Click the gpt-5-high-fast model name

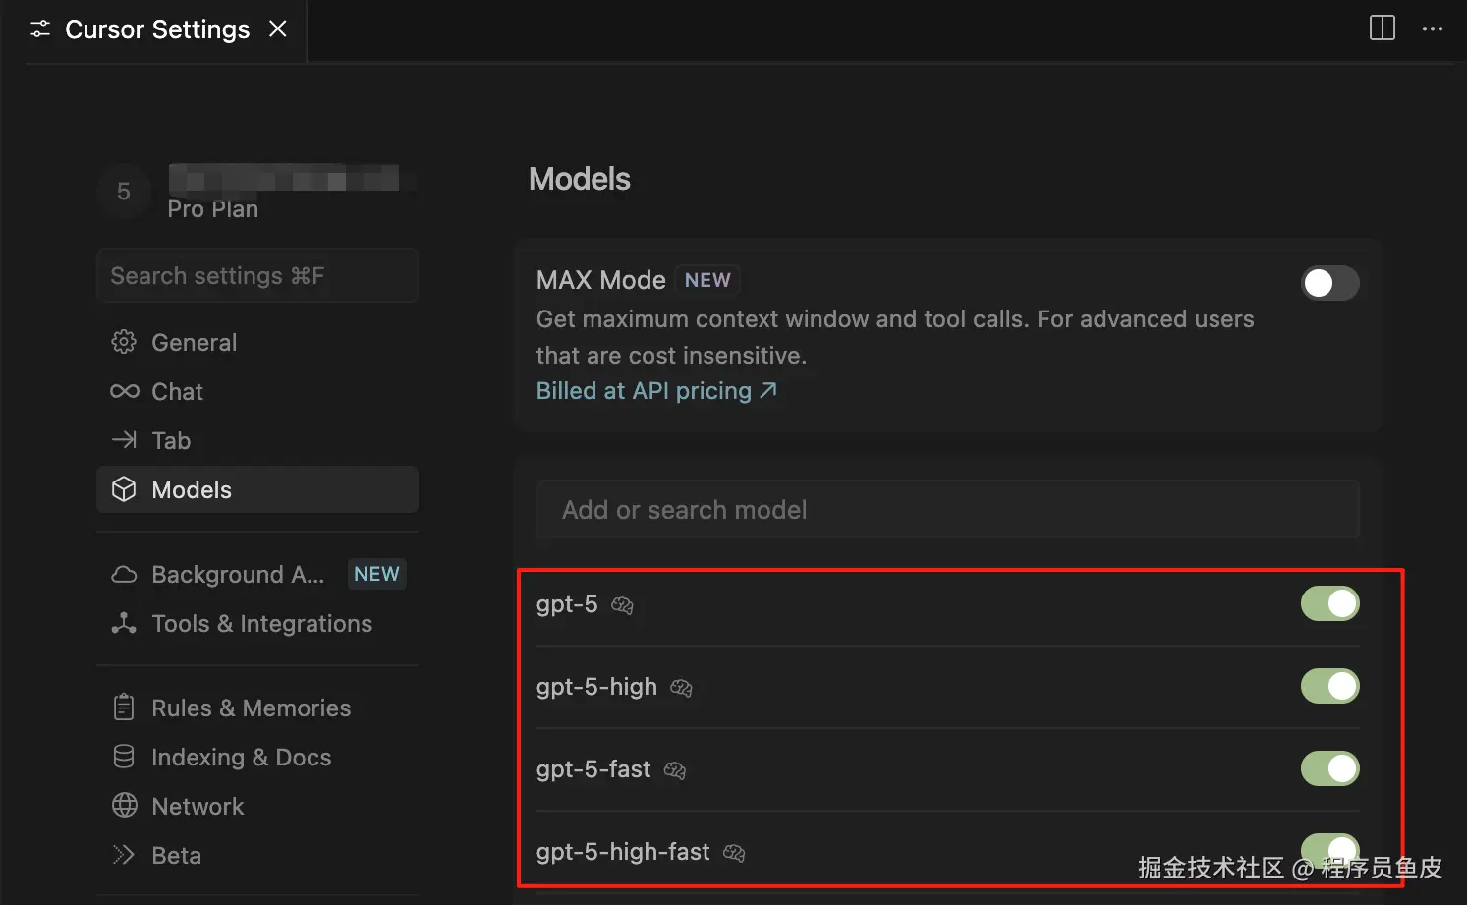click(623, 852)
